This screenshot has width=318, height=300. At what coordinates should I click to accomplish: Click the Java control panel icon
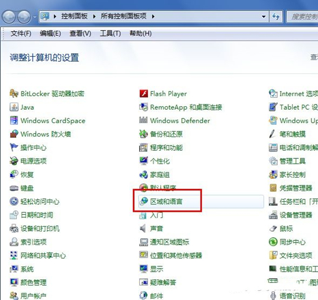(x=14, y=107)
